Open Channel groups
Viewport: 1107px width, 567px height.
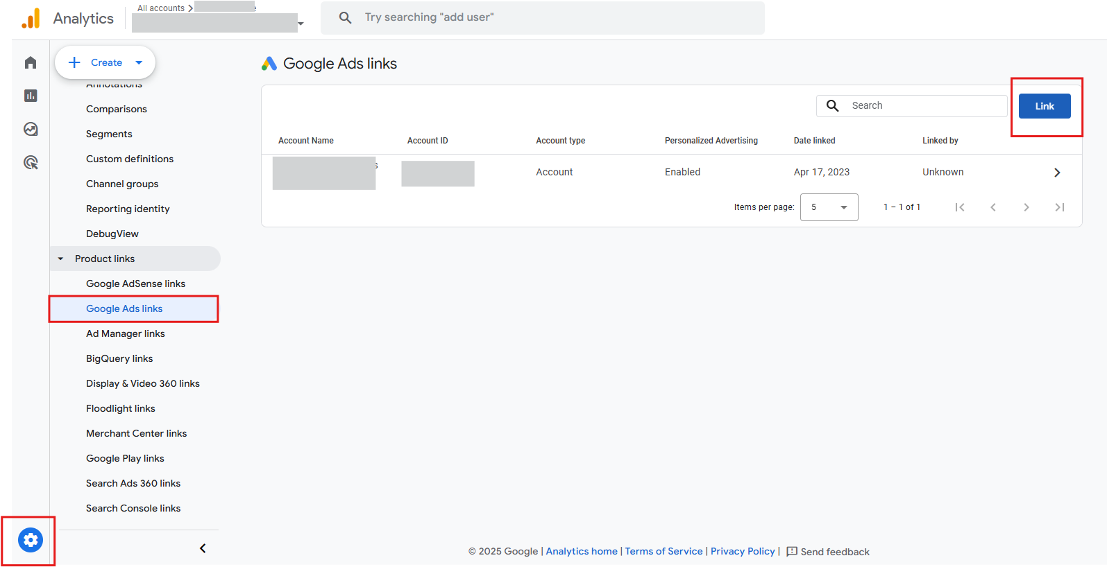122,184
